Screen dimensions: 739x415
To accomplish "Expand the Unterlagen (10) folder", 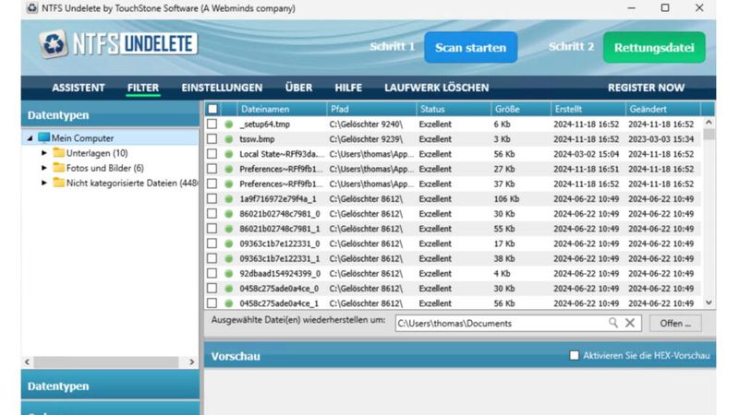I will 43,153.
